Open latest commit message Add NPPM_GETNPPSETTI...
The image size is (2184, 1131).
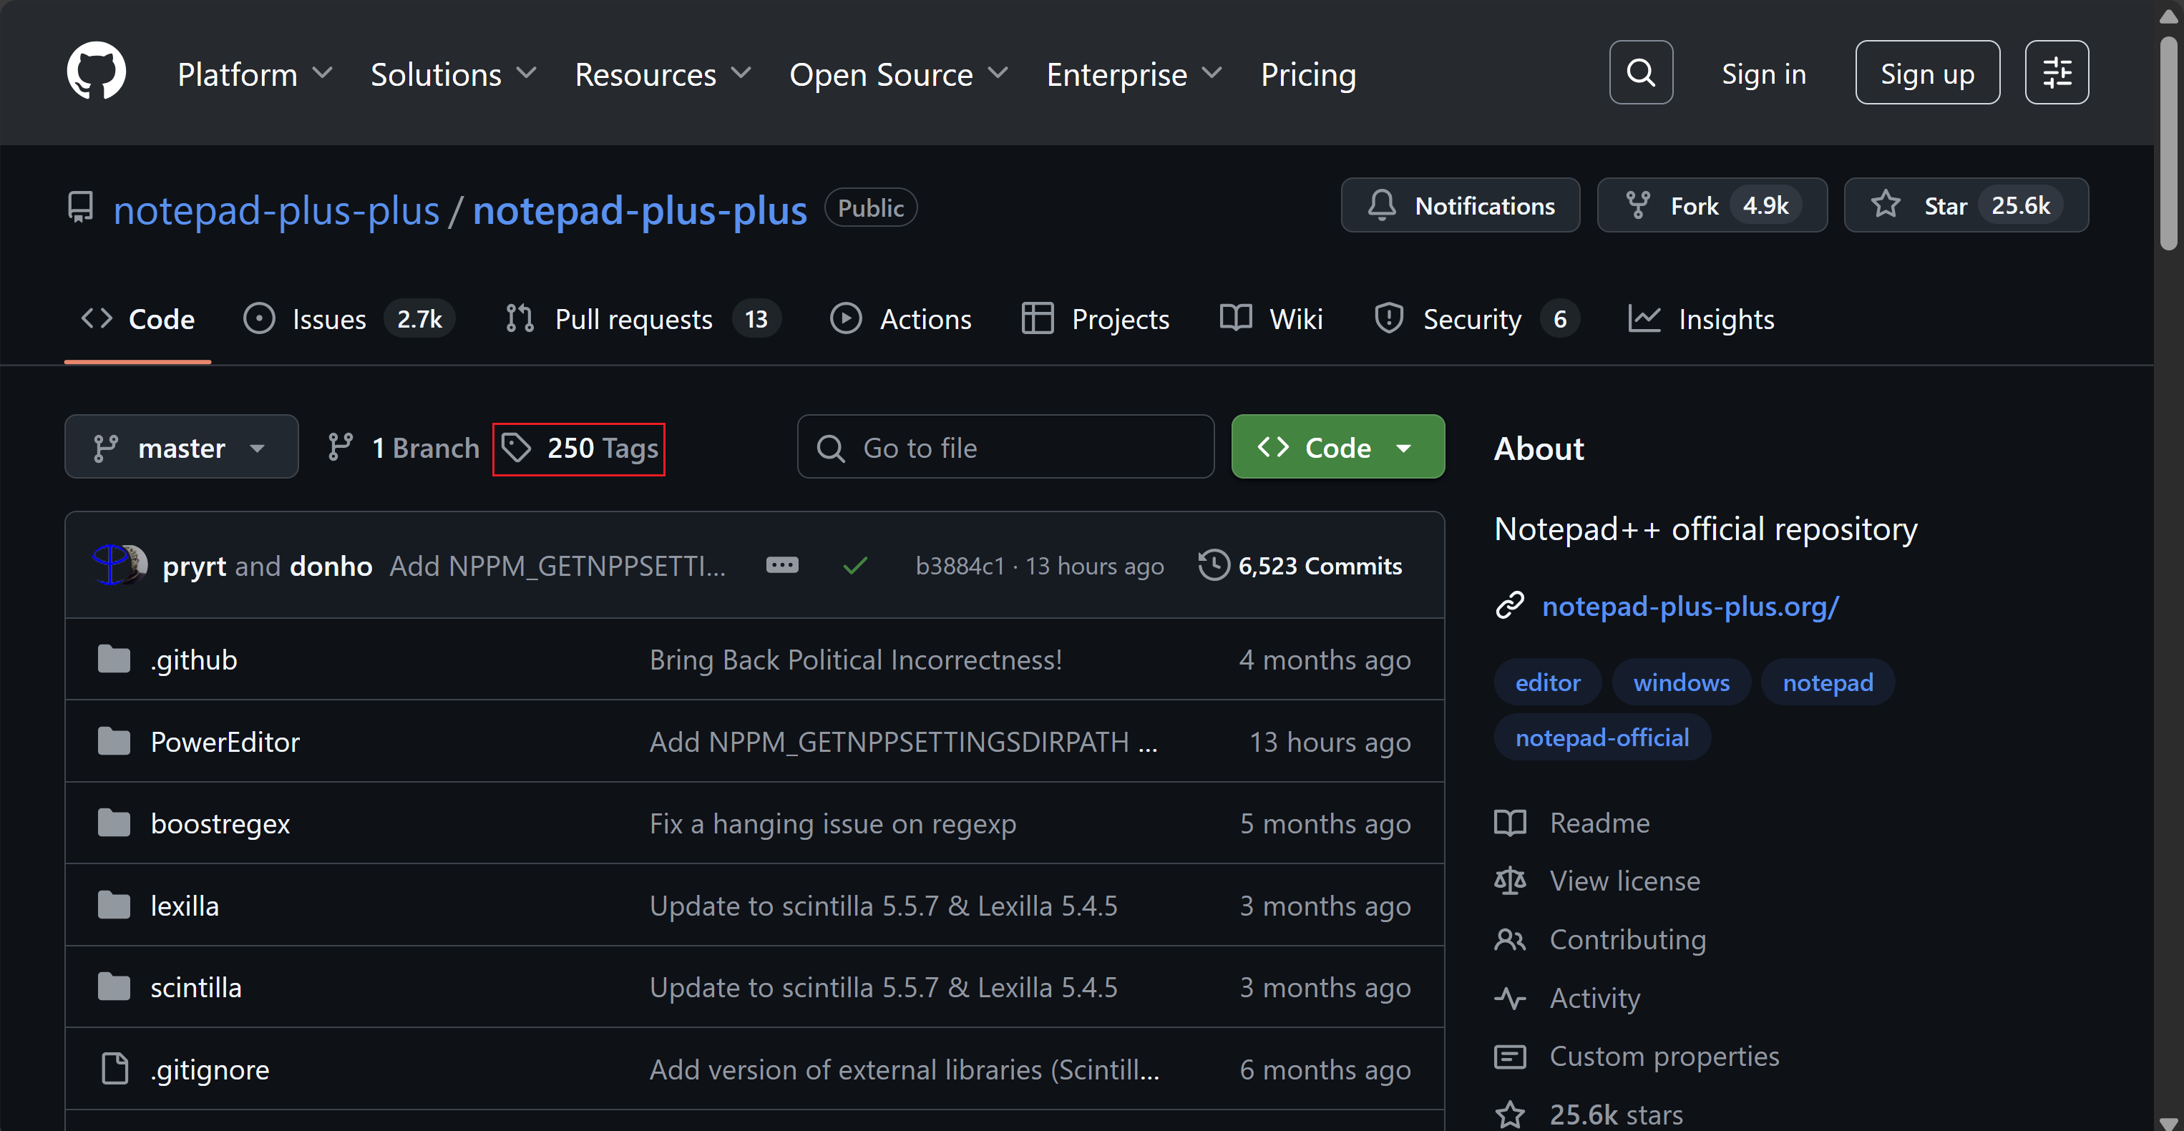pyautogui.click(x=557, y=565)
